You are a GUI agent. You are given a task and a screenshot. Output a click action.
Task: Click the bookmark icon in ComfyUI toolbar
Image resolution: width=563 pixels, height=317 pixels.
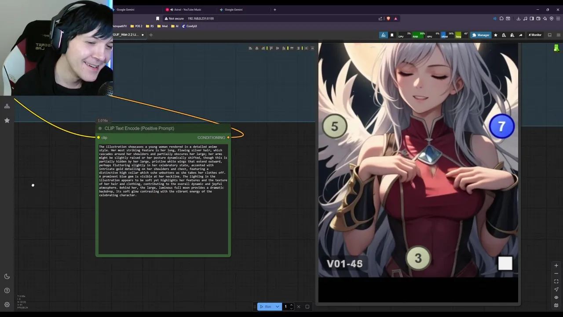click(392, 35)
